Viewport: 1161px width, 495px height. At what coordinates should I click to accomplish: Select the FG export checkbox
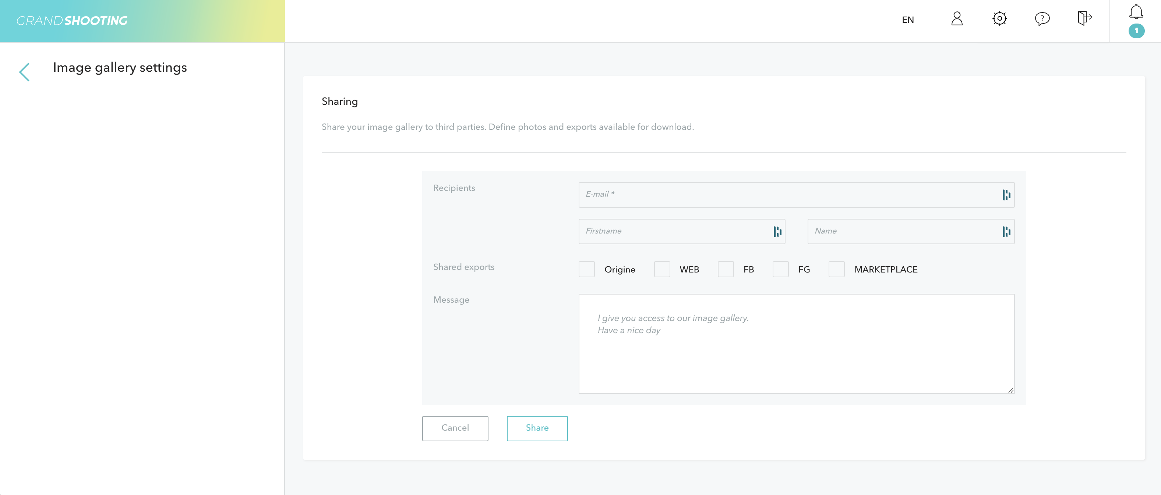tap(780, 269)
